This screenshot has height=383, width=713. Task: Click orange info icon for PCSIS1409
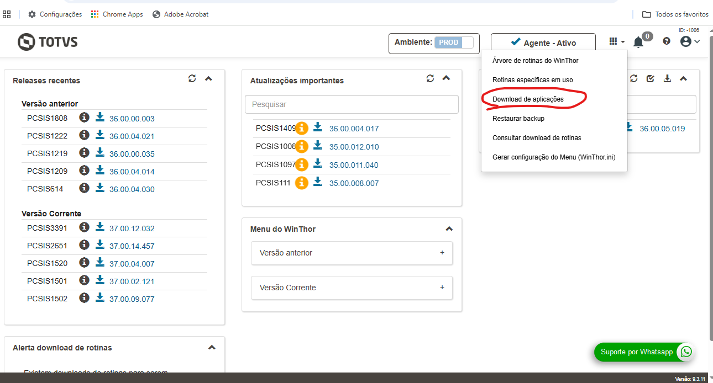(x=301, y=128)
